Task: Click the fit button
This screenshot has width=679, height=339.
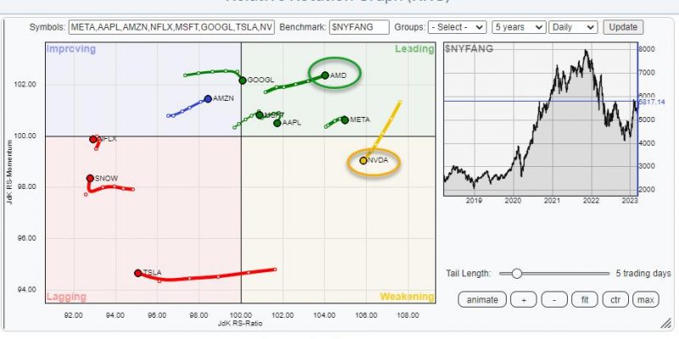Action: (585, 299)
